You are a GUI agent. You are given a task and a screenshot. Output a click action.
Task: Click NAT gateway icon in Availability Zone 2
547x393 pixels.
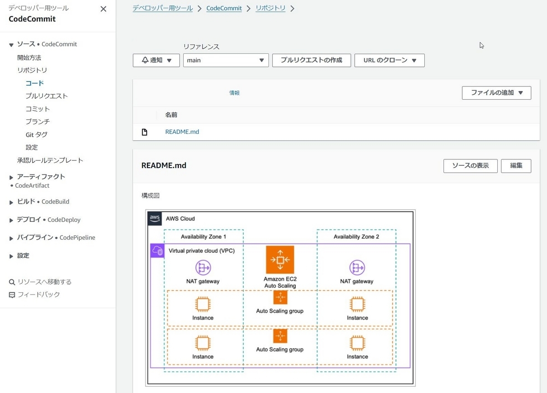pyautogui.click(x=357, y=268)
